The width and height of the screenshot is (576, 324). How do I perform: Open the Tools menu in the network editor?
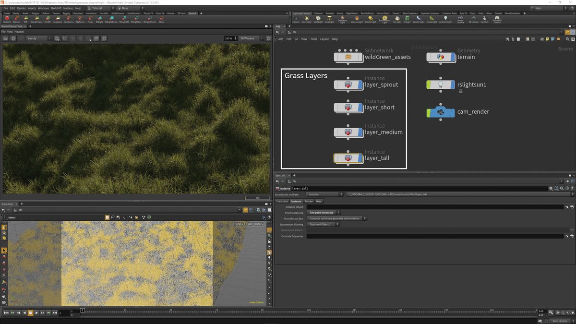314,39
